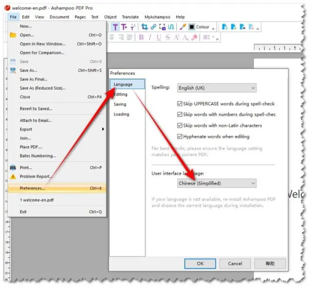
Task: Select the Text edit tool
Action: pos(115,27)
